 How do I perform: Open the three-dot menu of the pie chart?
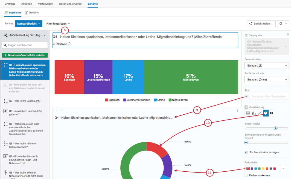click(237, 110)
